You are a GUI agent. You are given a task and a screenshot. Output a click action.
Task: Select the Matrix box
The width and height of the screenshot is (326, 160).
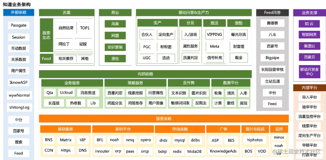(x=66, y=140)
